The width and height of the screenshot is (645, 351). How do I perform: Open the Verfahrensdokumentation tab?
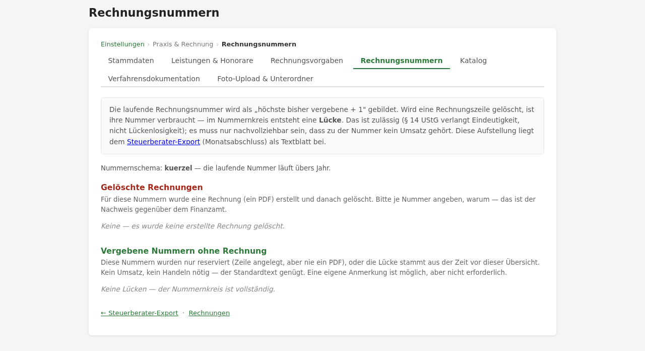click(x=154, y=79)
